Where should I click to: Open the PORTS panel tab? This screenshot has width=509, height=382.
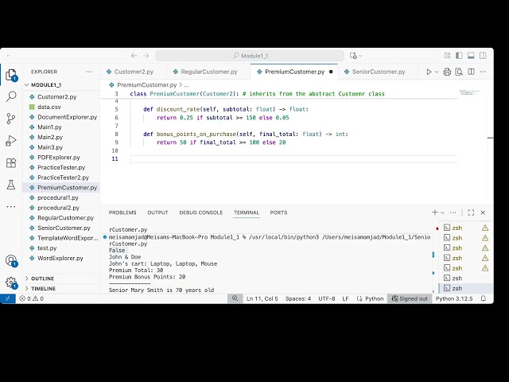click(x=278, y=212)
